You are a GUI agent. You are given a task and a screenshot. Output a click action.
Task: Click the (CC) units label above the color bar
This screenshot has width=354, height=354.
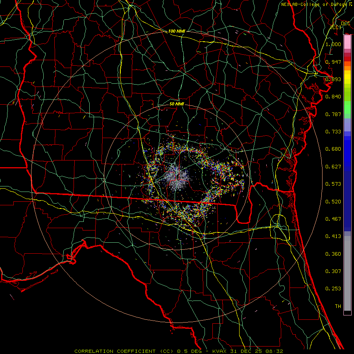point(336,28)
